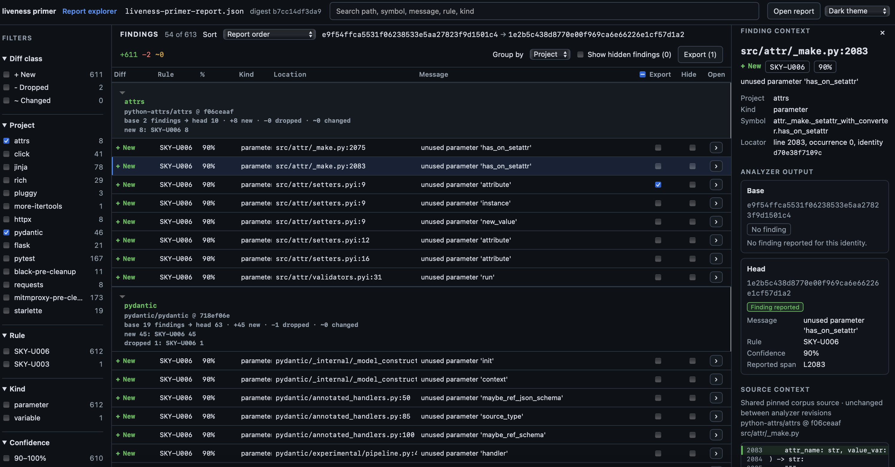Uncheck the attrs project filter
The width and height of the screenshot is (895, 467).
pos(6,141)
